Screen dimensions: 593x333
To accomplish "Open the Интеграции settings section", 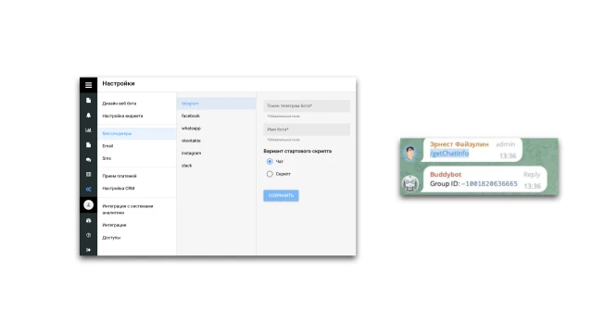I will [x=114, y=225].
